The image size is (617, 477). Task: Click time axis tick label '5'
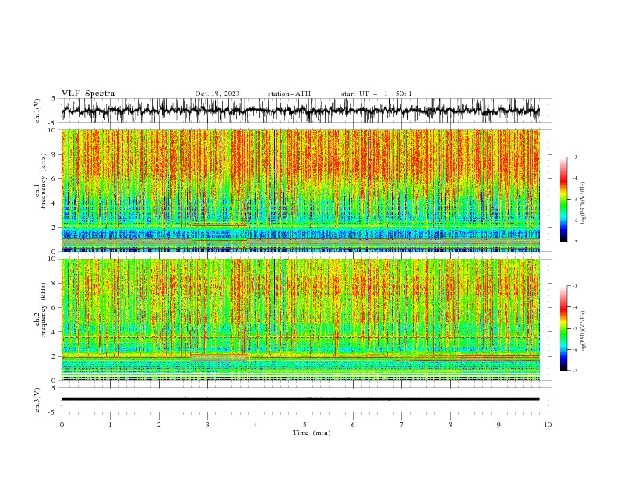tap(305, 425)
